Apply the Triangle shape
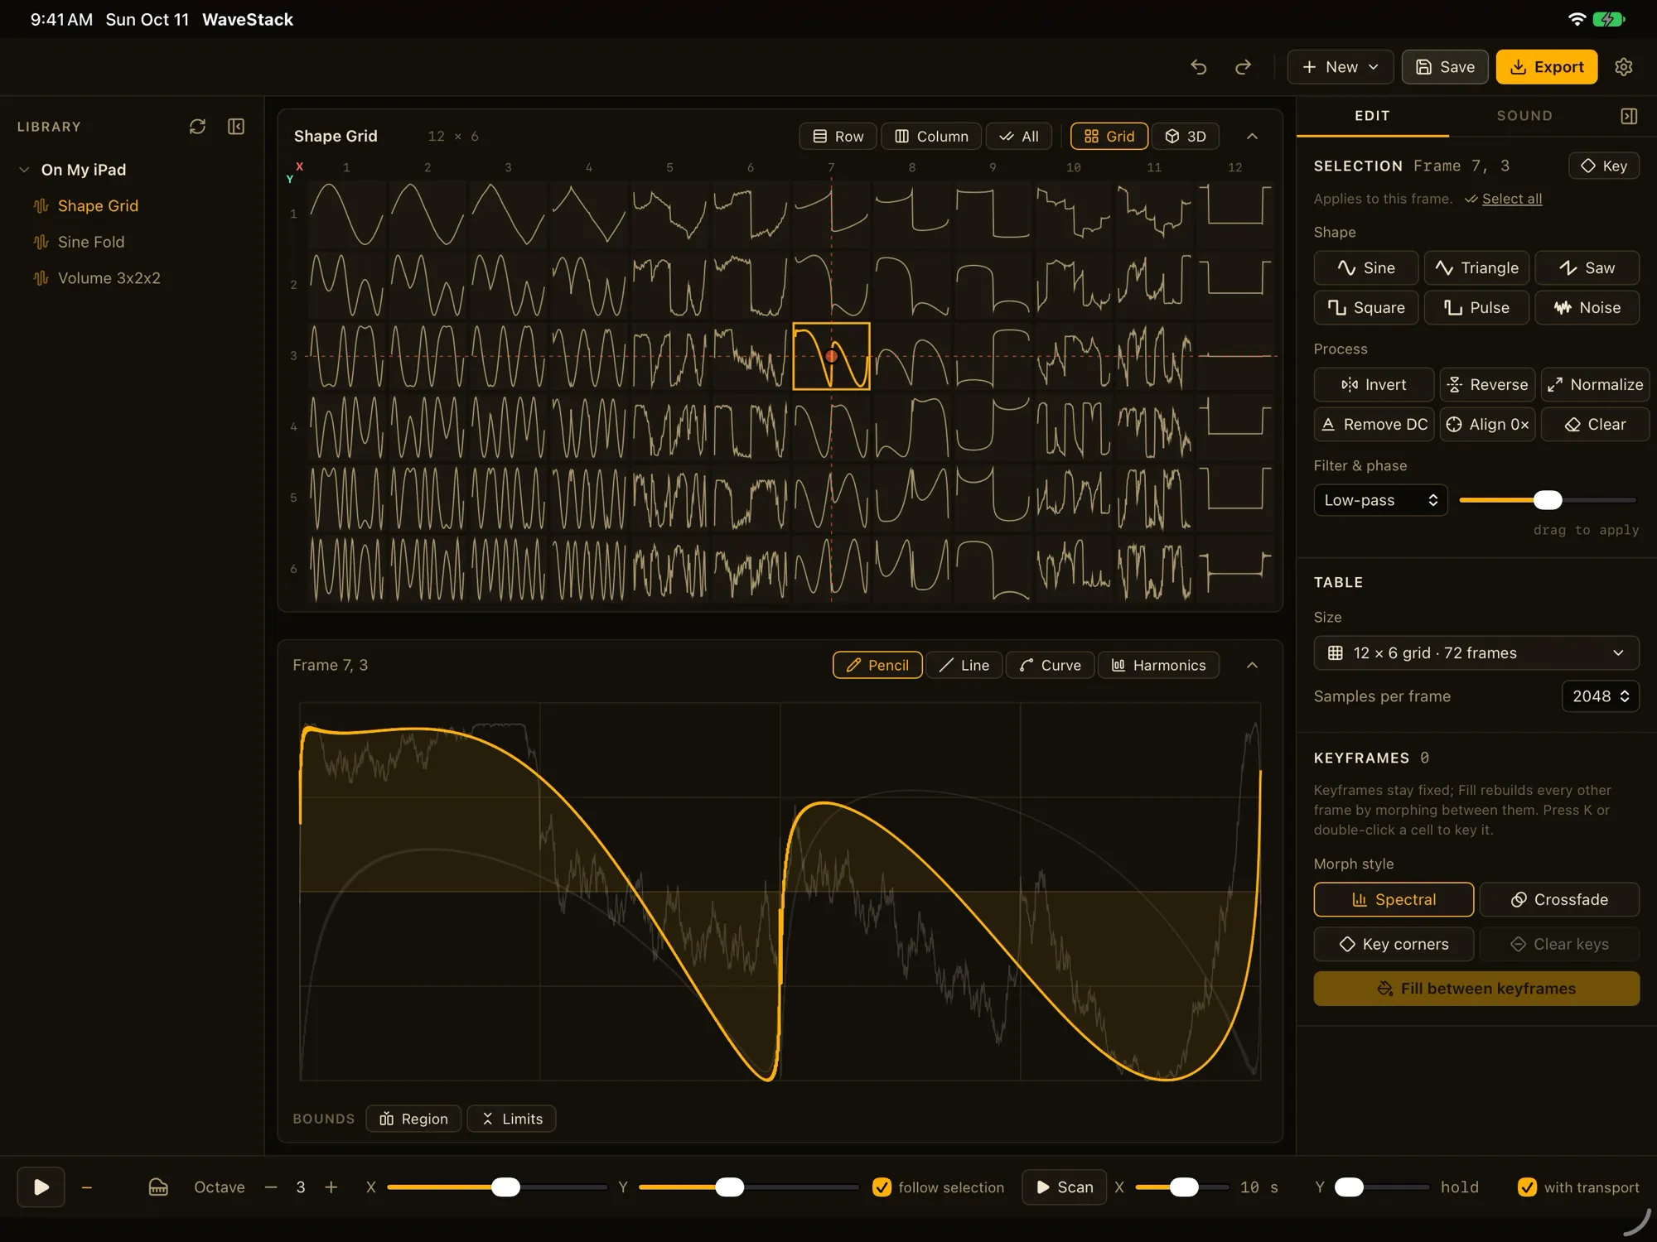 [x=1476, y=267]
